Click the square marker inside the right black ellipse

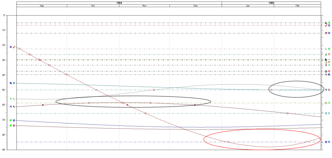coord(271,90)
